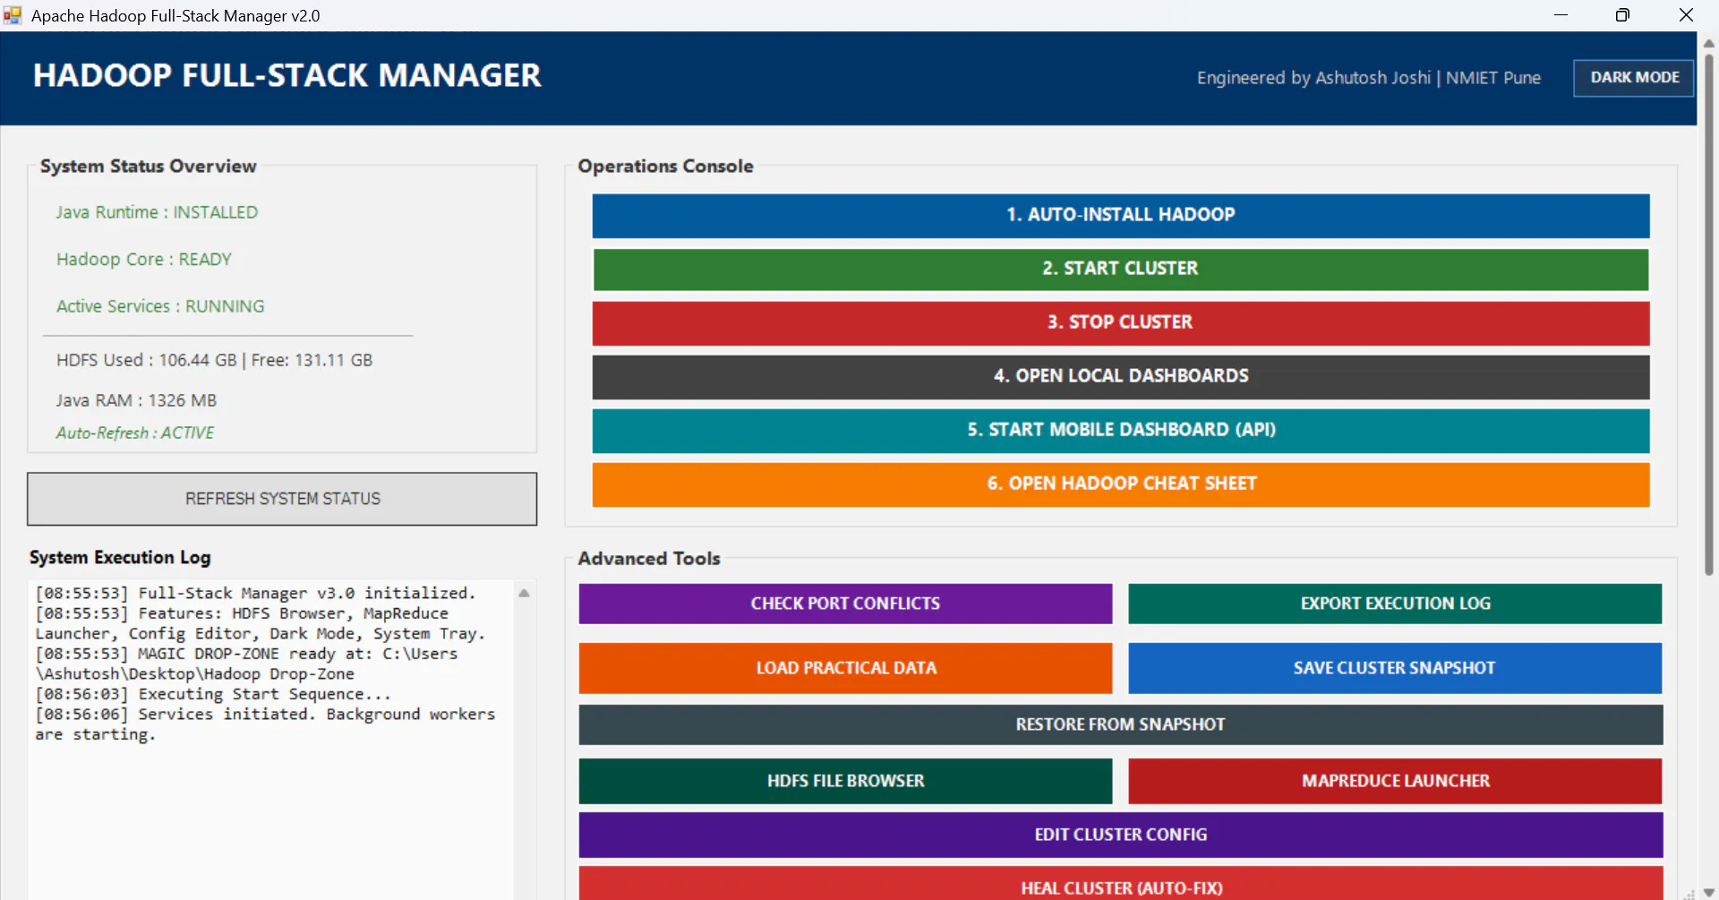
Task: Click the HDFS Used and Free space text
Action: click(x=214, y=360)
